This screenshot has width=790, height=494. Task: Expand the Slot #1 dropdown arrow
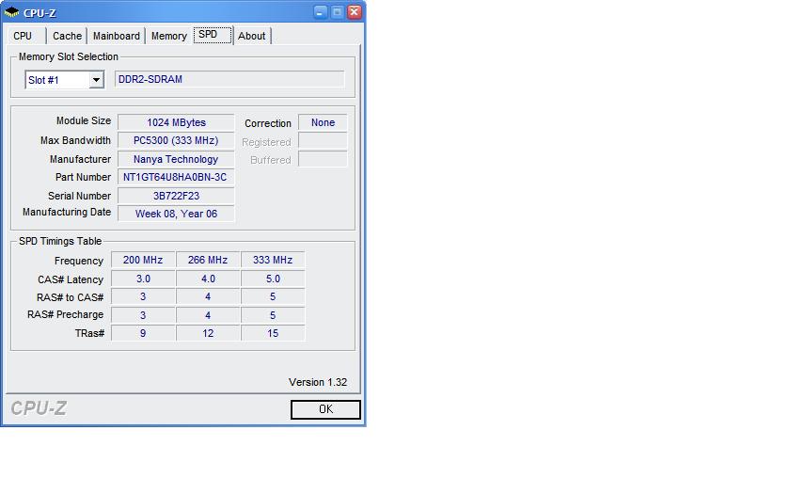pos(96,80)
